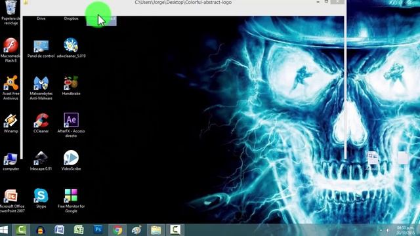Click the adwcleaner_5.019 desktop icon
The image size is (420, 236).
(x=71, y=48)
